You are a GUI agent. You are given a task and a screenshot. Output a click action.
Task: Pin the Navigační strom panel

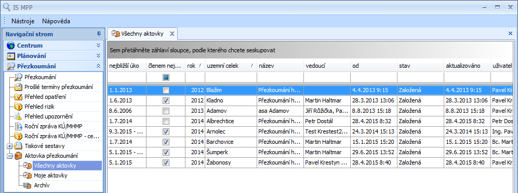pyautogui.click(x=98, y=34)
